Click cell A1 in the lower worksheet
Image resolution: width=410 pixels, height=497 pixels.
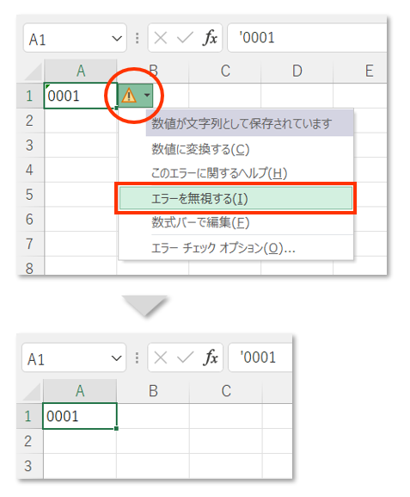(x=80, y=416)
